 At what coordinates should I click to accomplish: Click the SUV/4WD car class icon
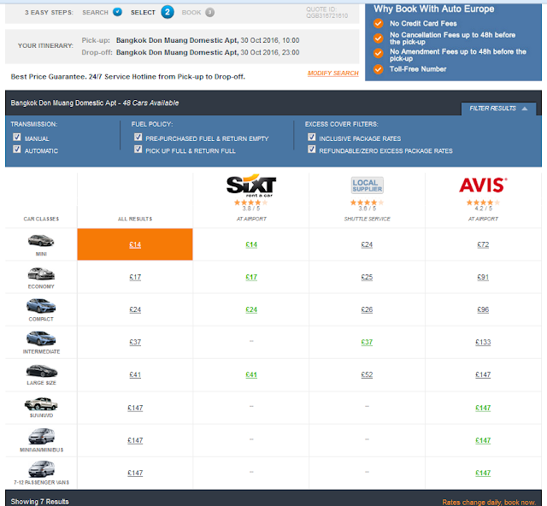click(41, 404)
